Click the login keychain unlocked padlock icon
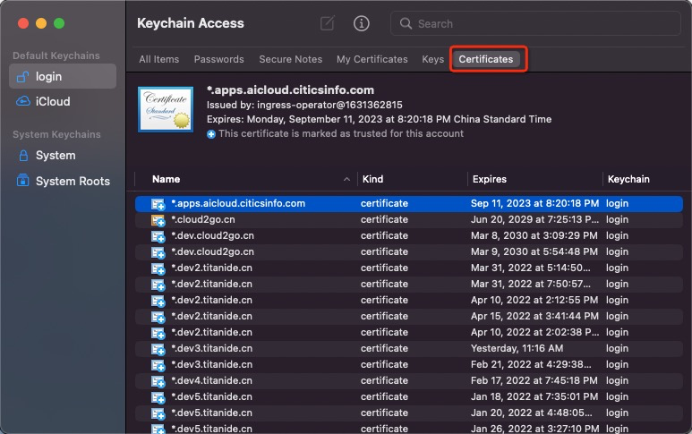692x434 pixels. pos(23,77)
